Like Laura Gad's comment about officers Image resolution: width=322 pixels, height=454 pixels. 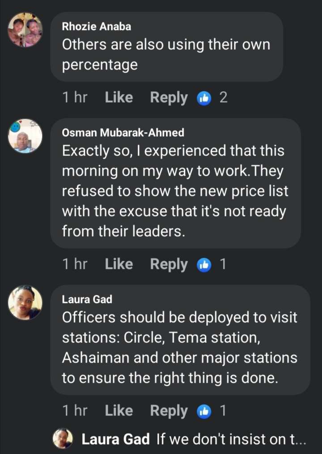click(x=119, y=411)
